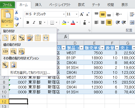Select column D header
Viewport: 135px width, 108px height.
(x=75, y=43)
